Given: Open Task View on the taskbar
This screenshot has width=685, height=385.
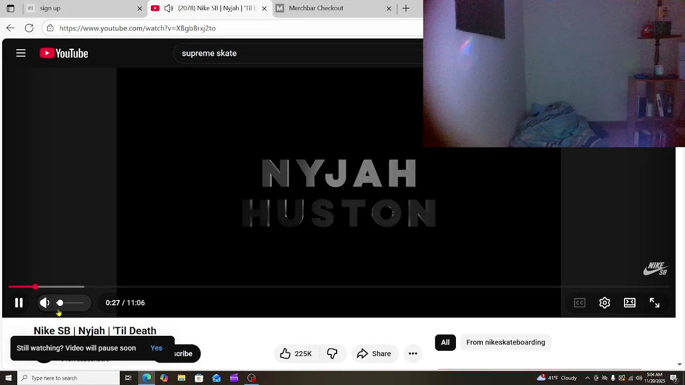Looking at the screenshot, I should (x=128, y=378).
